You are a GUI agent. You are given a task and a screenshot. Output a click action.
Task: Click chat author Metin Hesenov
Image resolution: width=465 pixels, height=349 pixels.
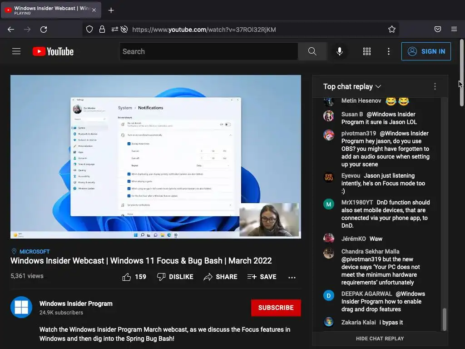(361, 100)
